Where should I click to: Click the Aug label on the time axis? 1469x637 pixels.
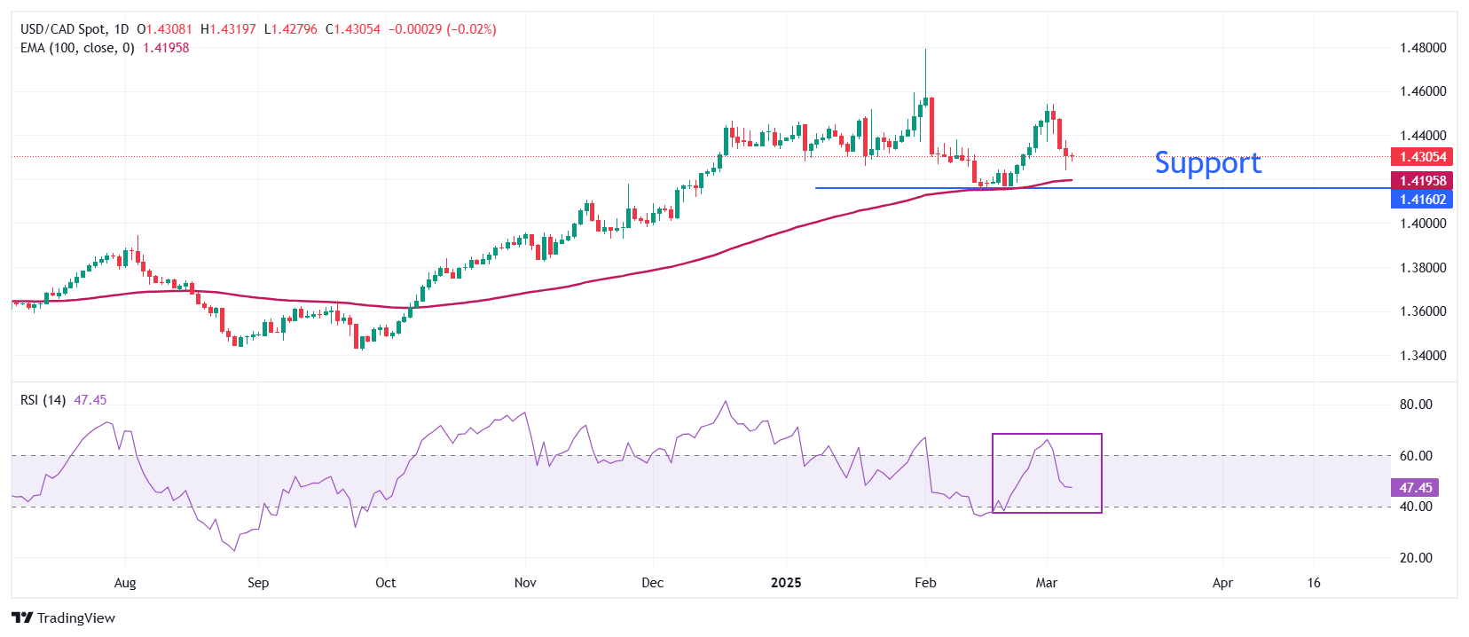tap(125, 583)
